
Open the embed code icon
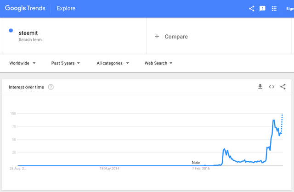[x=271, y=87]
